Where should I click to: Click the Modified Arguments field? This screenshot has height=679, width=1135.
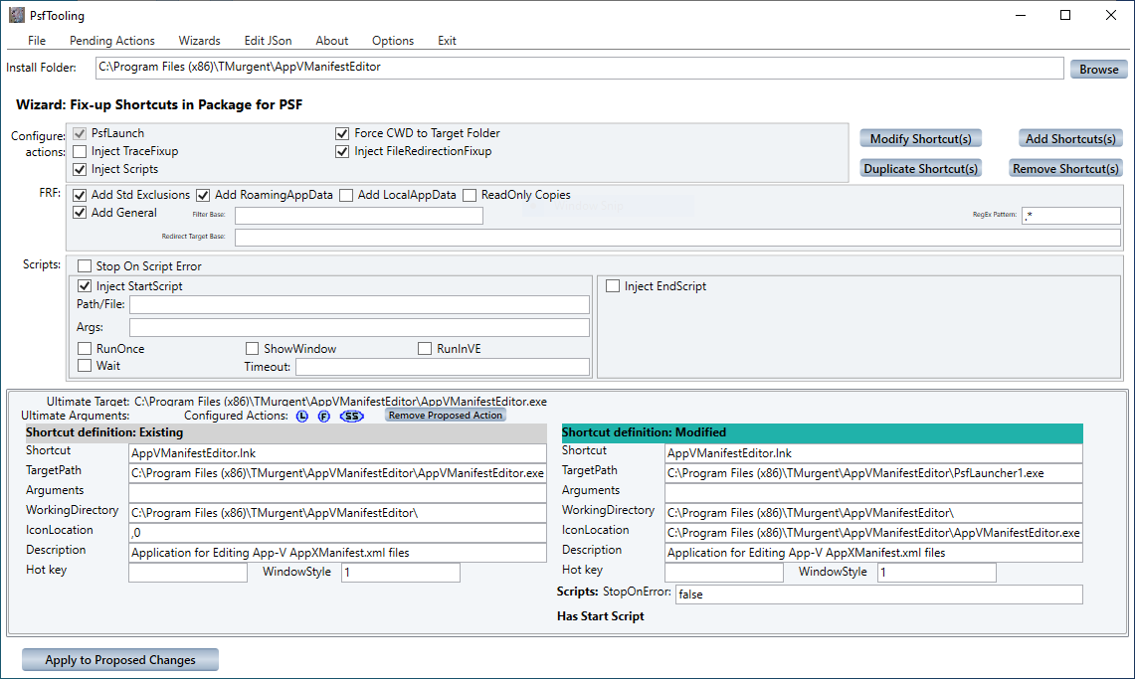click(x=873, y=493)
